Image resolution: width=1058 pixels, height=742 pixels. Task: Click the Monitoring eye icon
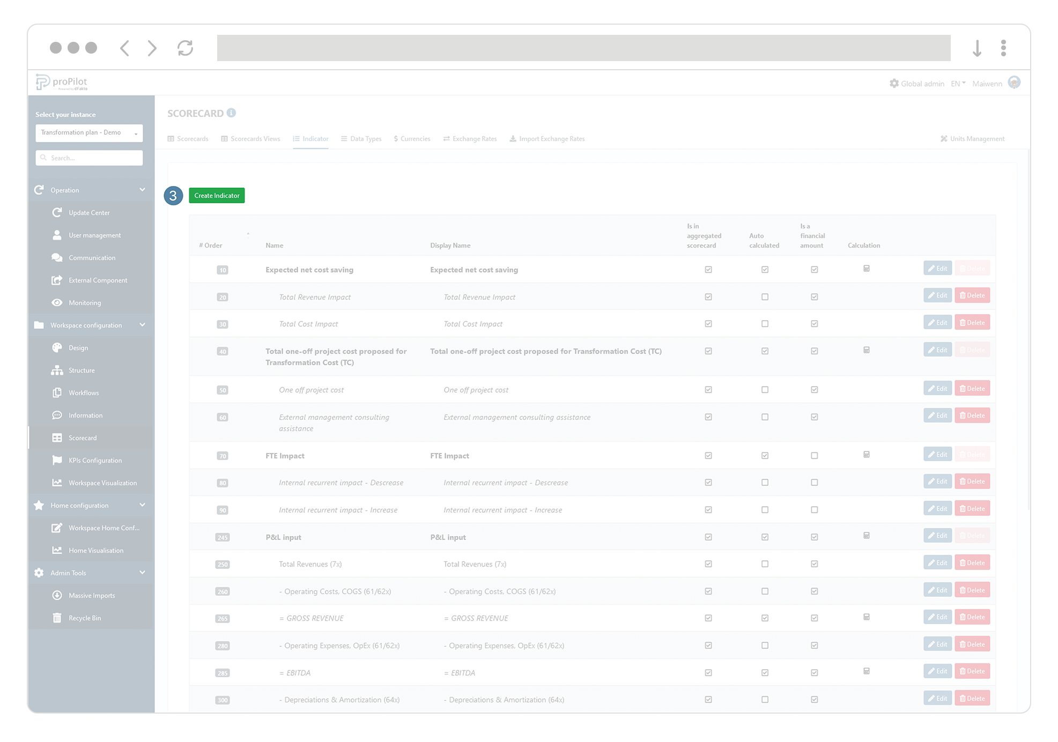(57, 302)
